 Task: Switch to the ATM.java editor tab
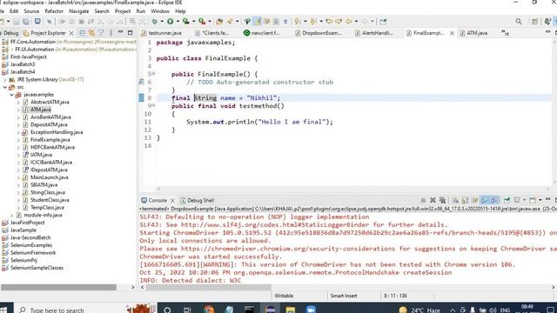click(473, 33)
